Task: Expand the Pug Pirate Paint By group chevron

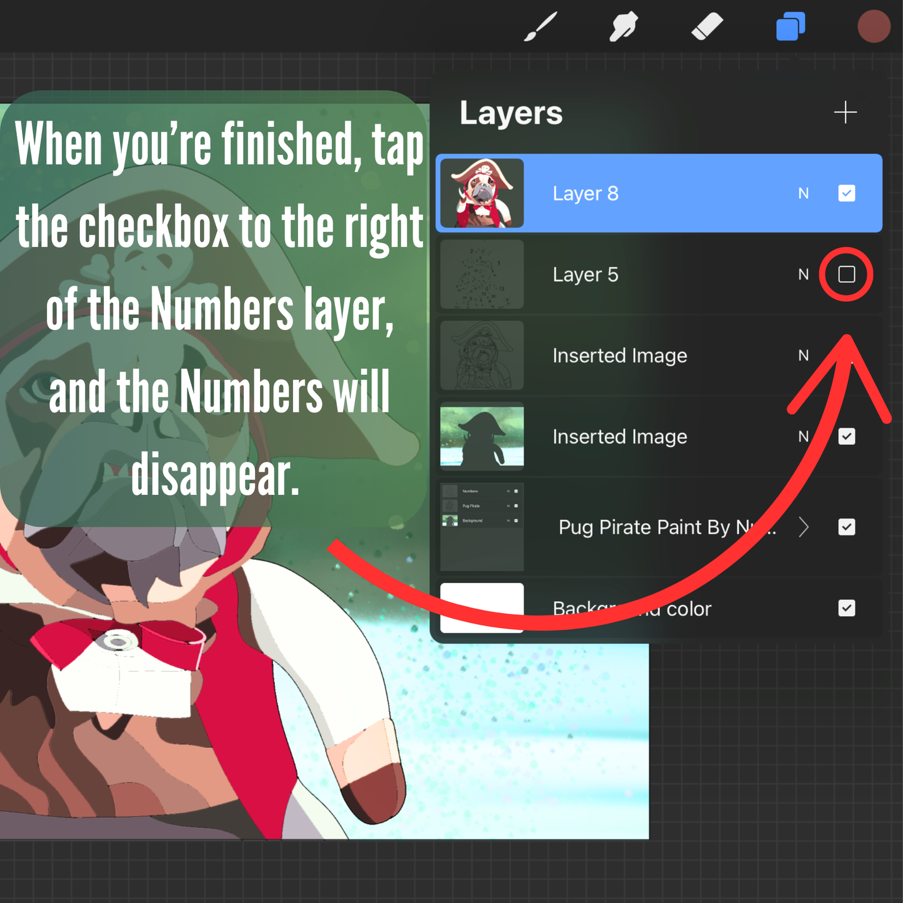Action: (804, 527)
